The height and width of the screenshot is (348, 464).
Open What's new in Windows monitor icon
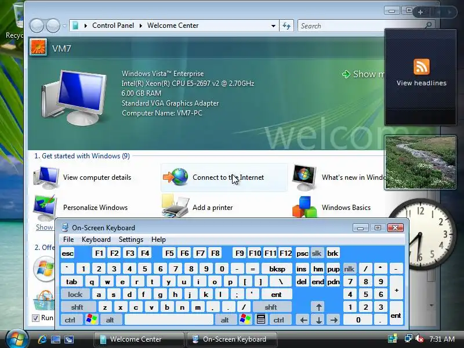point(304,177)
